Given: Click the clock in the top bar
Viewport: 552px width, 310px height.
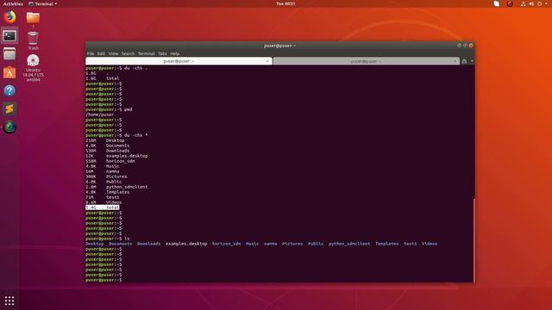Looking at the screenshot, I should point(285,3).
